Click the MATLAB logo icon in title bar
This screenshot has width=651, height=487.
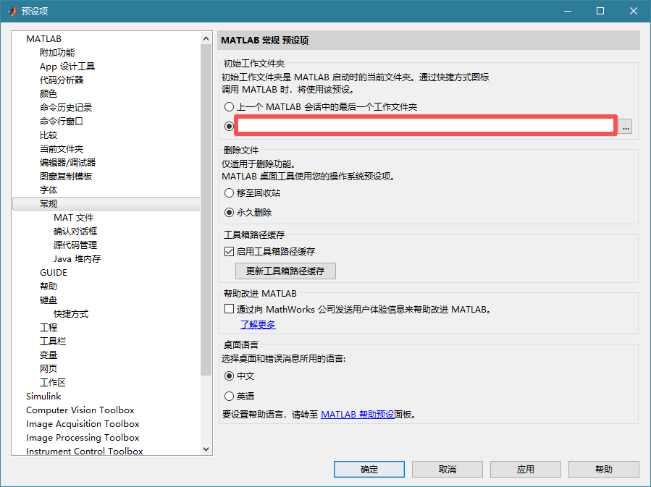pyautogui.click(x=11, y=11)
